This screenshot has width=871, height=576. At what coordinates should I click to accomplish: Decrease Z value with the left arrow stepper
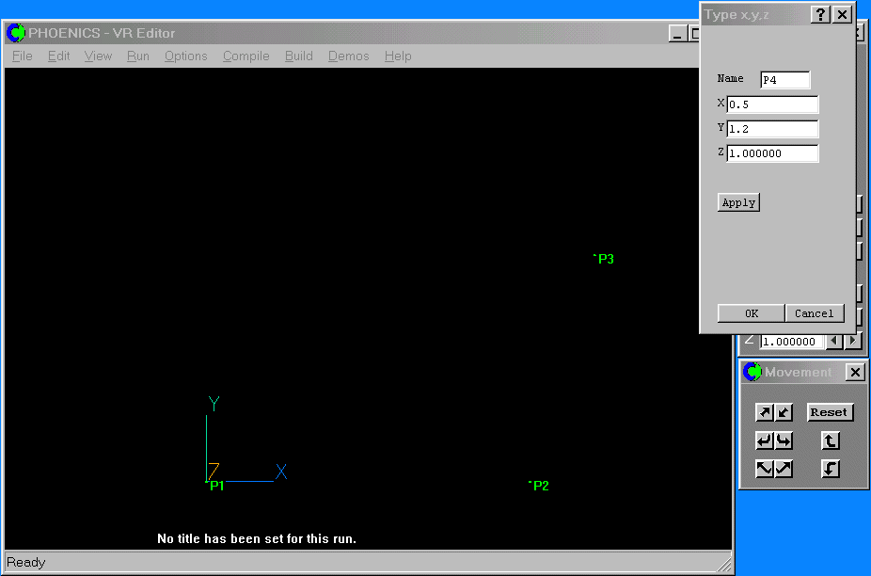click(835, 341)
